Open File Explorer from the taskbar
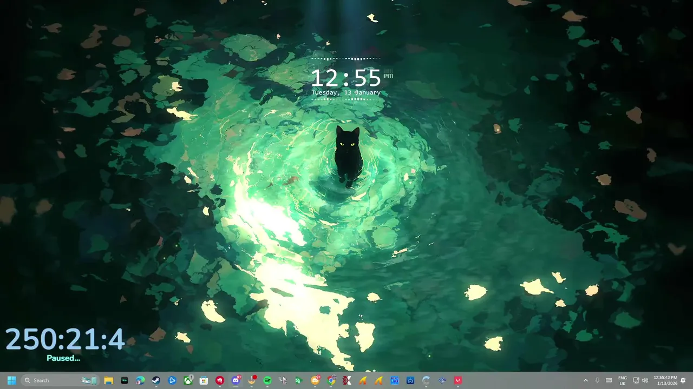The height and width of the screenshot is (389, 693). coord(108,380)
